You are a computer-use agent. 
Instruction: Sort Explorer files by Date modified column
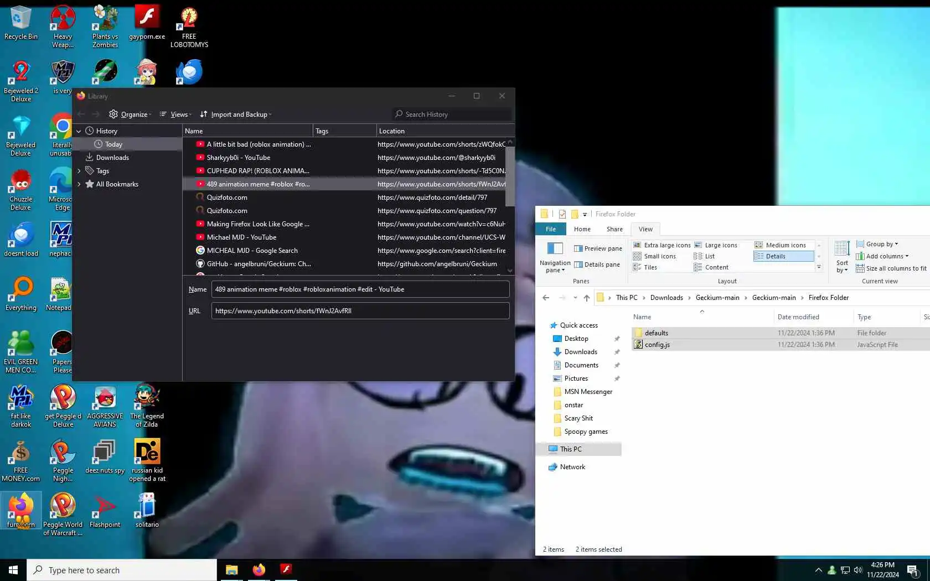point(814,317)
